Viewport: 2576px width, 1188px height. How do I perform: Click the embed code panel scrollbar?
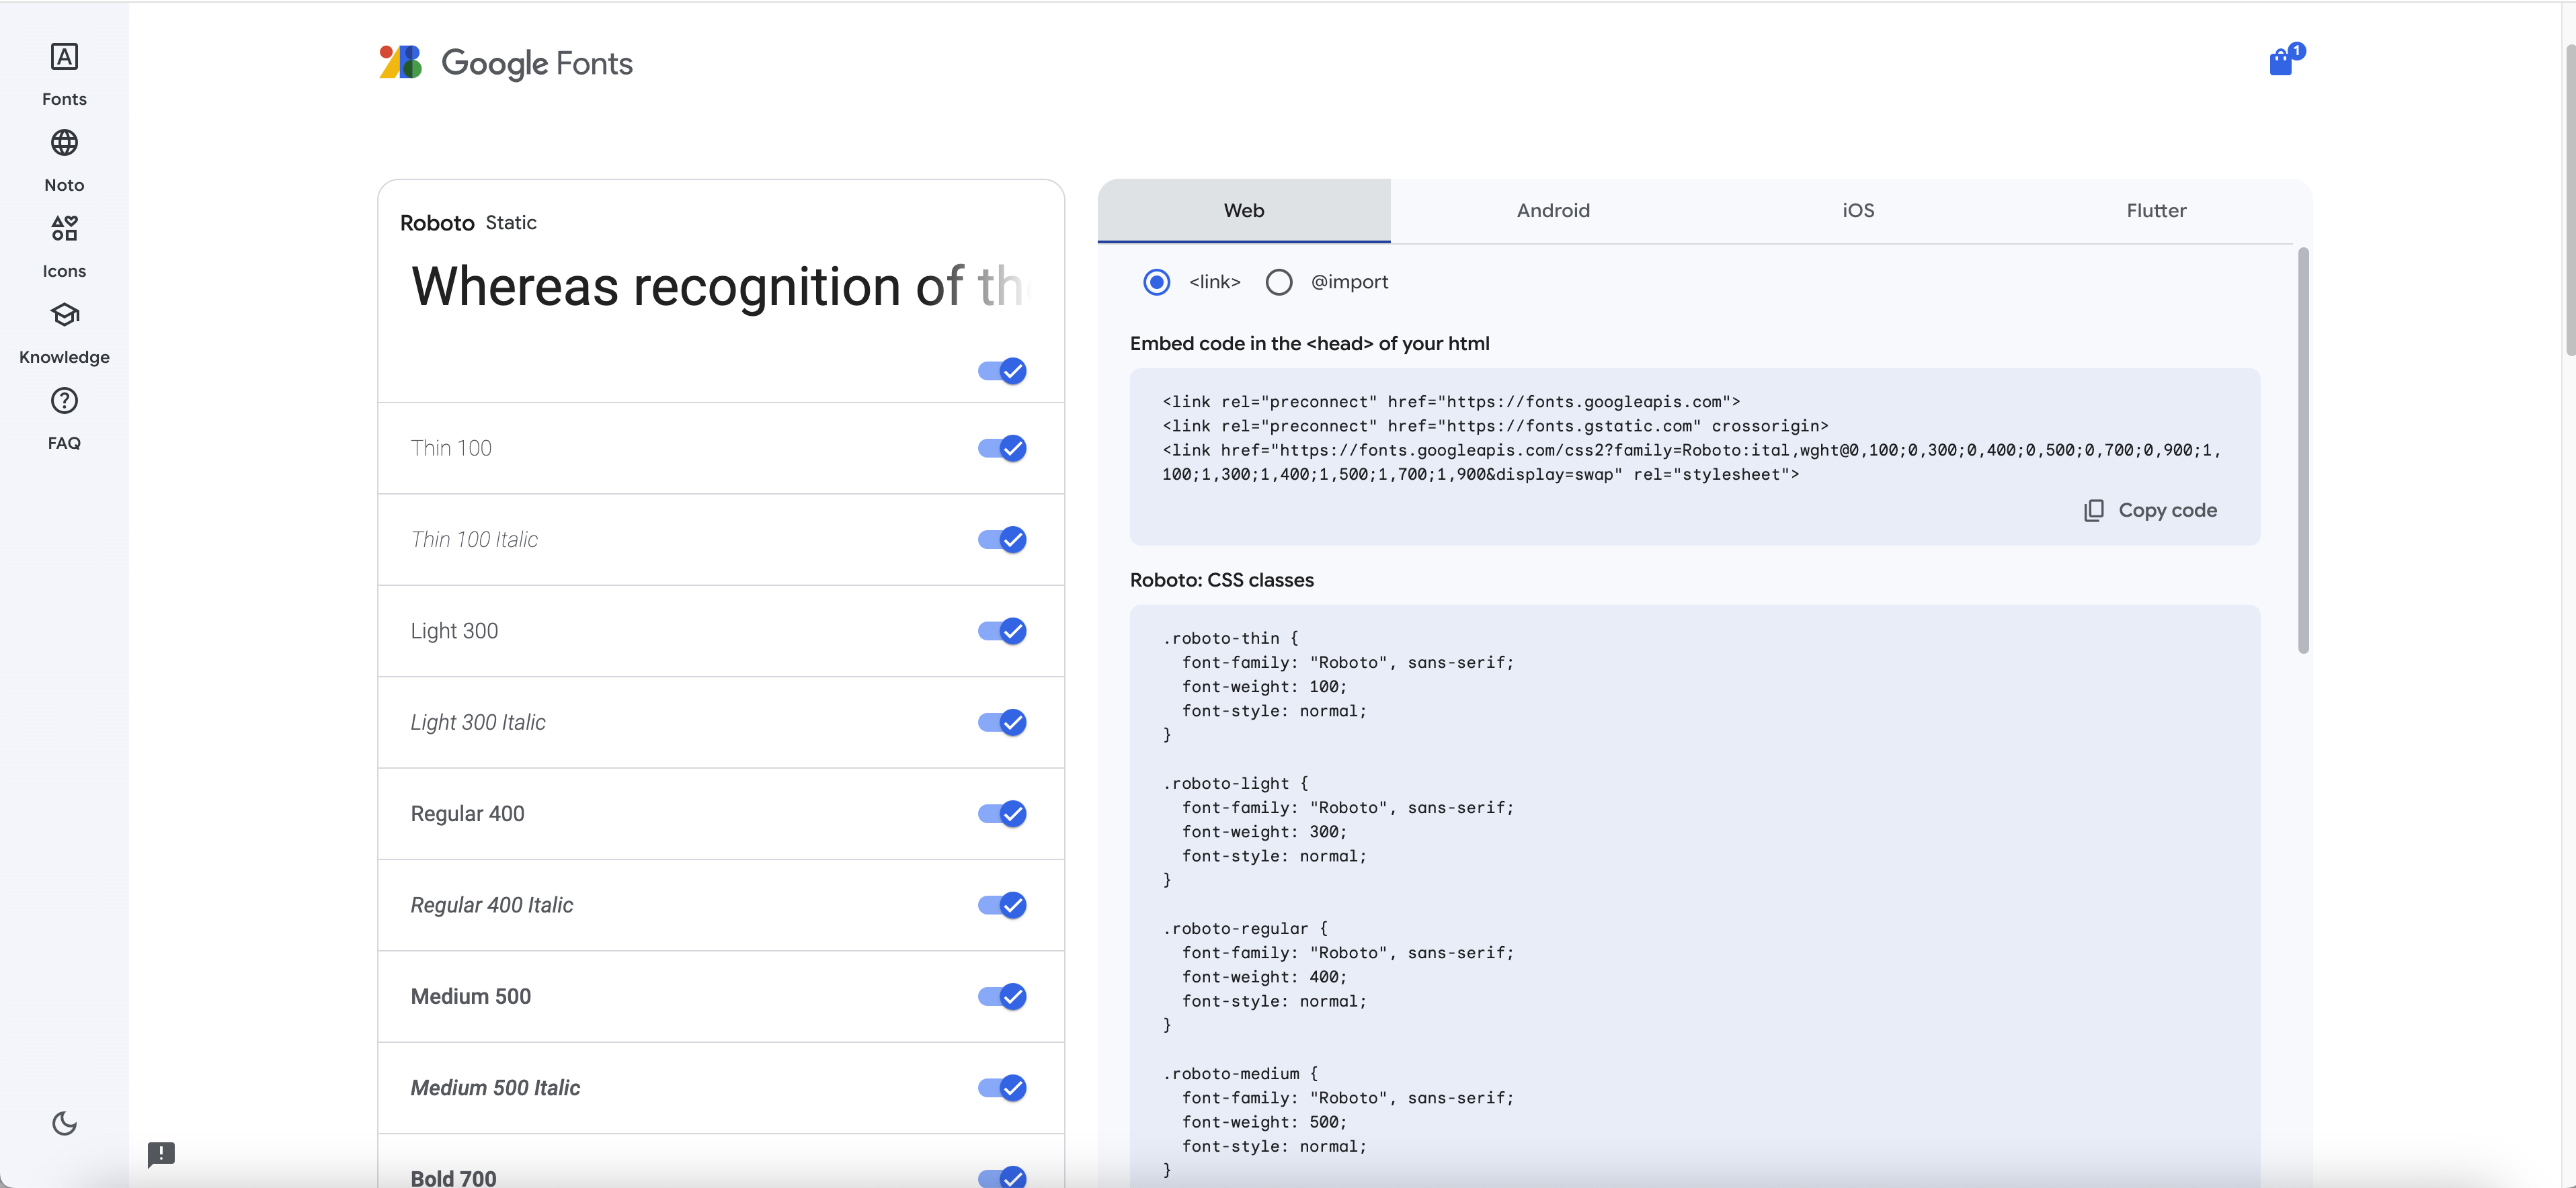coord(2303,451)
